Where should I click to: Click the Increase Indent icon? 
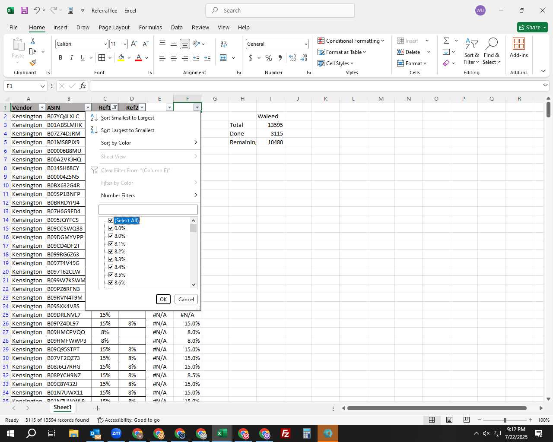coord(207,58)
